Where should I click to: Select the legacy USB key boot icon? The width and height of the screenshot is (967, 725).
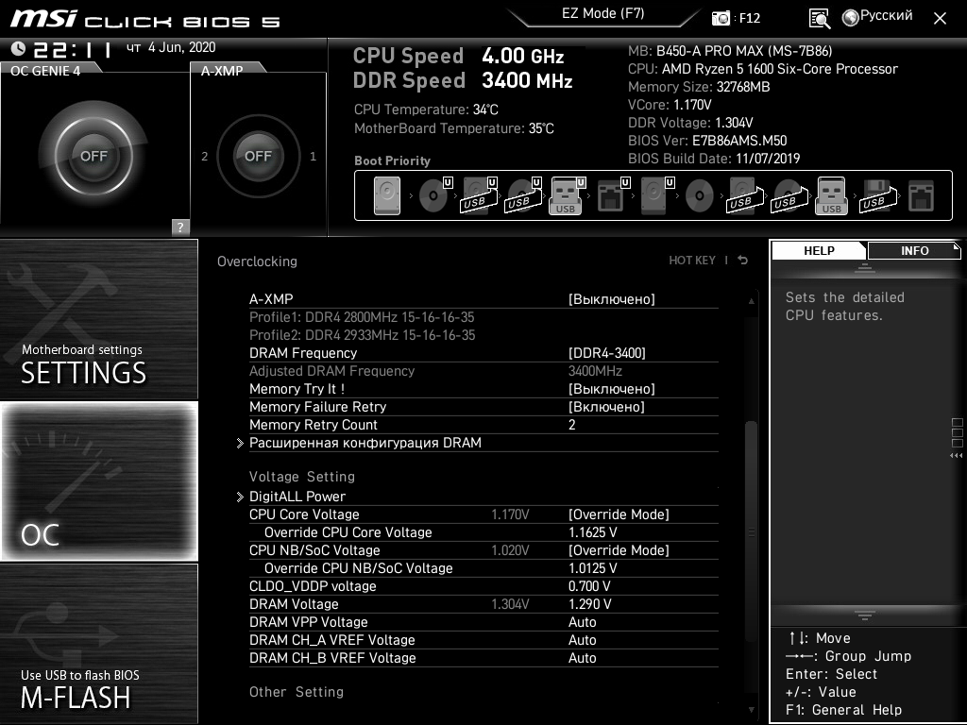(x=831, y=196)
